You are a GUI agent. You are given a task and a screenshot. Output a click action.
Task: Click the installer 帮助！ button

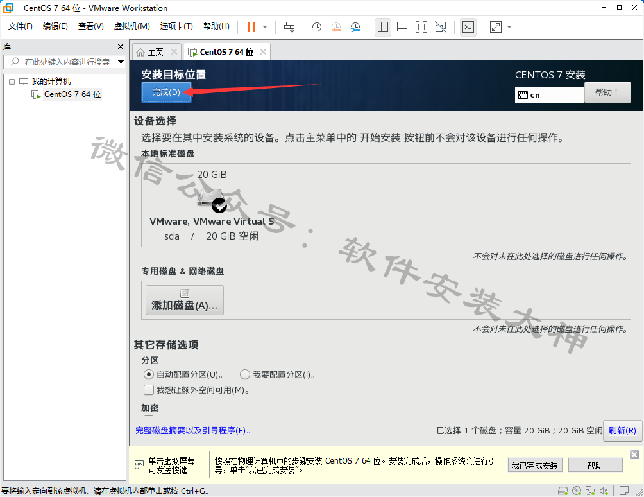[607, 92]
